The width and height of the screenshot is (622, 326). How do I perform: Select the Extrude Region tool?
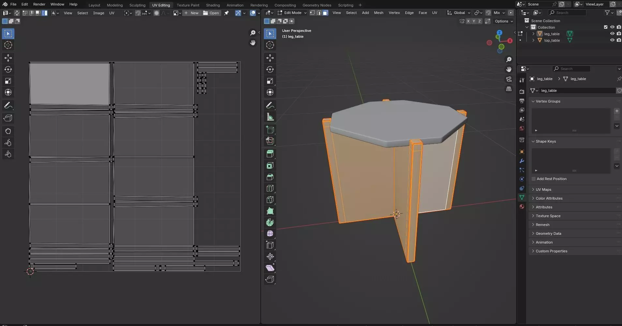[270, 154]
